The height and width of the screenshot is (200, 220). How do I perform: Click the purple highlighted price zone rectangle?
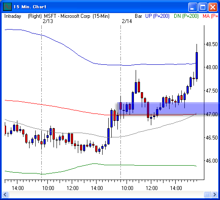pyautogui.click(x=168, y=108)
